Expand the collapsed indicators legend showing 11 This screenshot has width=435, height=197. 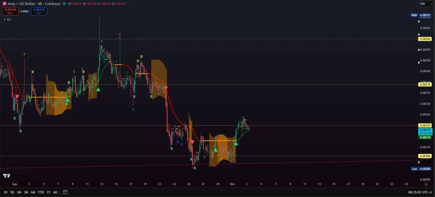(x=7, y=20)
